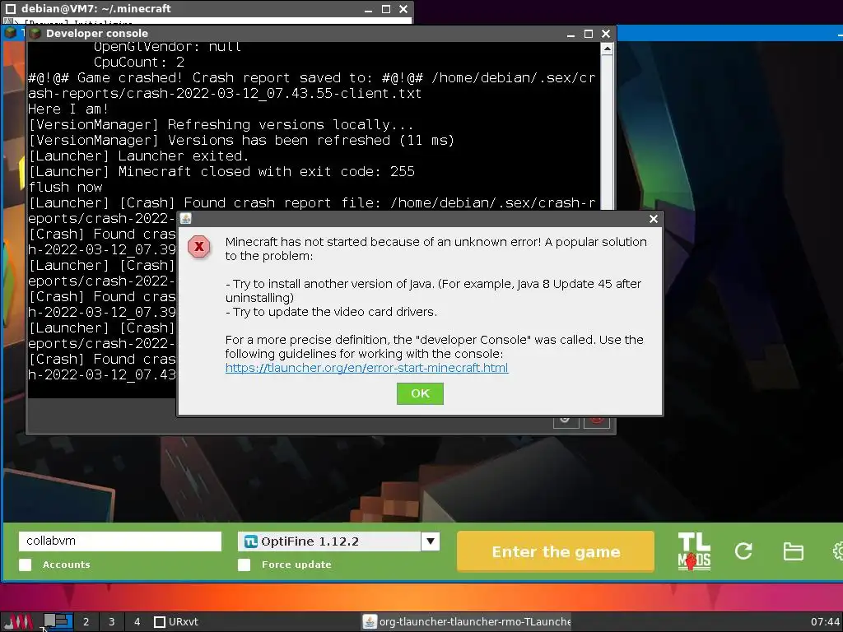Click the Java icon in the error dialog title bar

coord(185,219)
